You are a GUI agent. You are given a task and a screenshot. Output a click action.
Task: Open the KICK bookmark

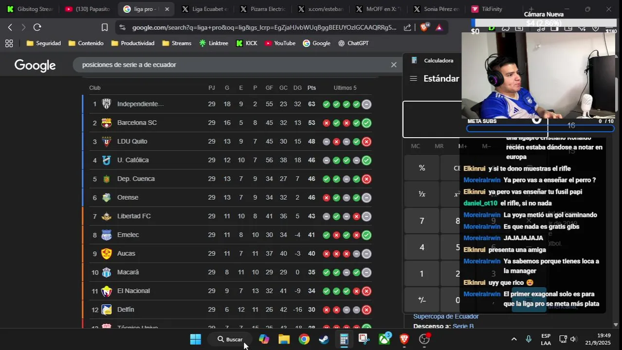pos(246,43)
